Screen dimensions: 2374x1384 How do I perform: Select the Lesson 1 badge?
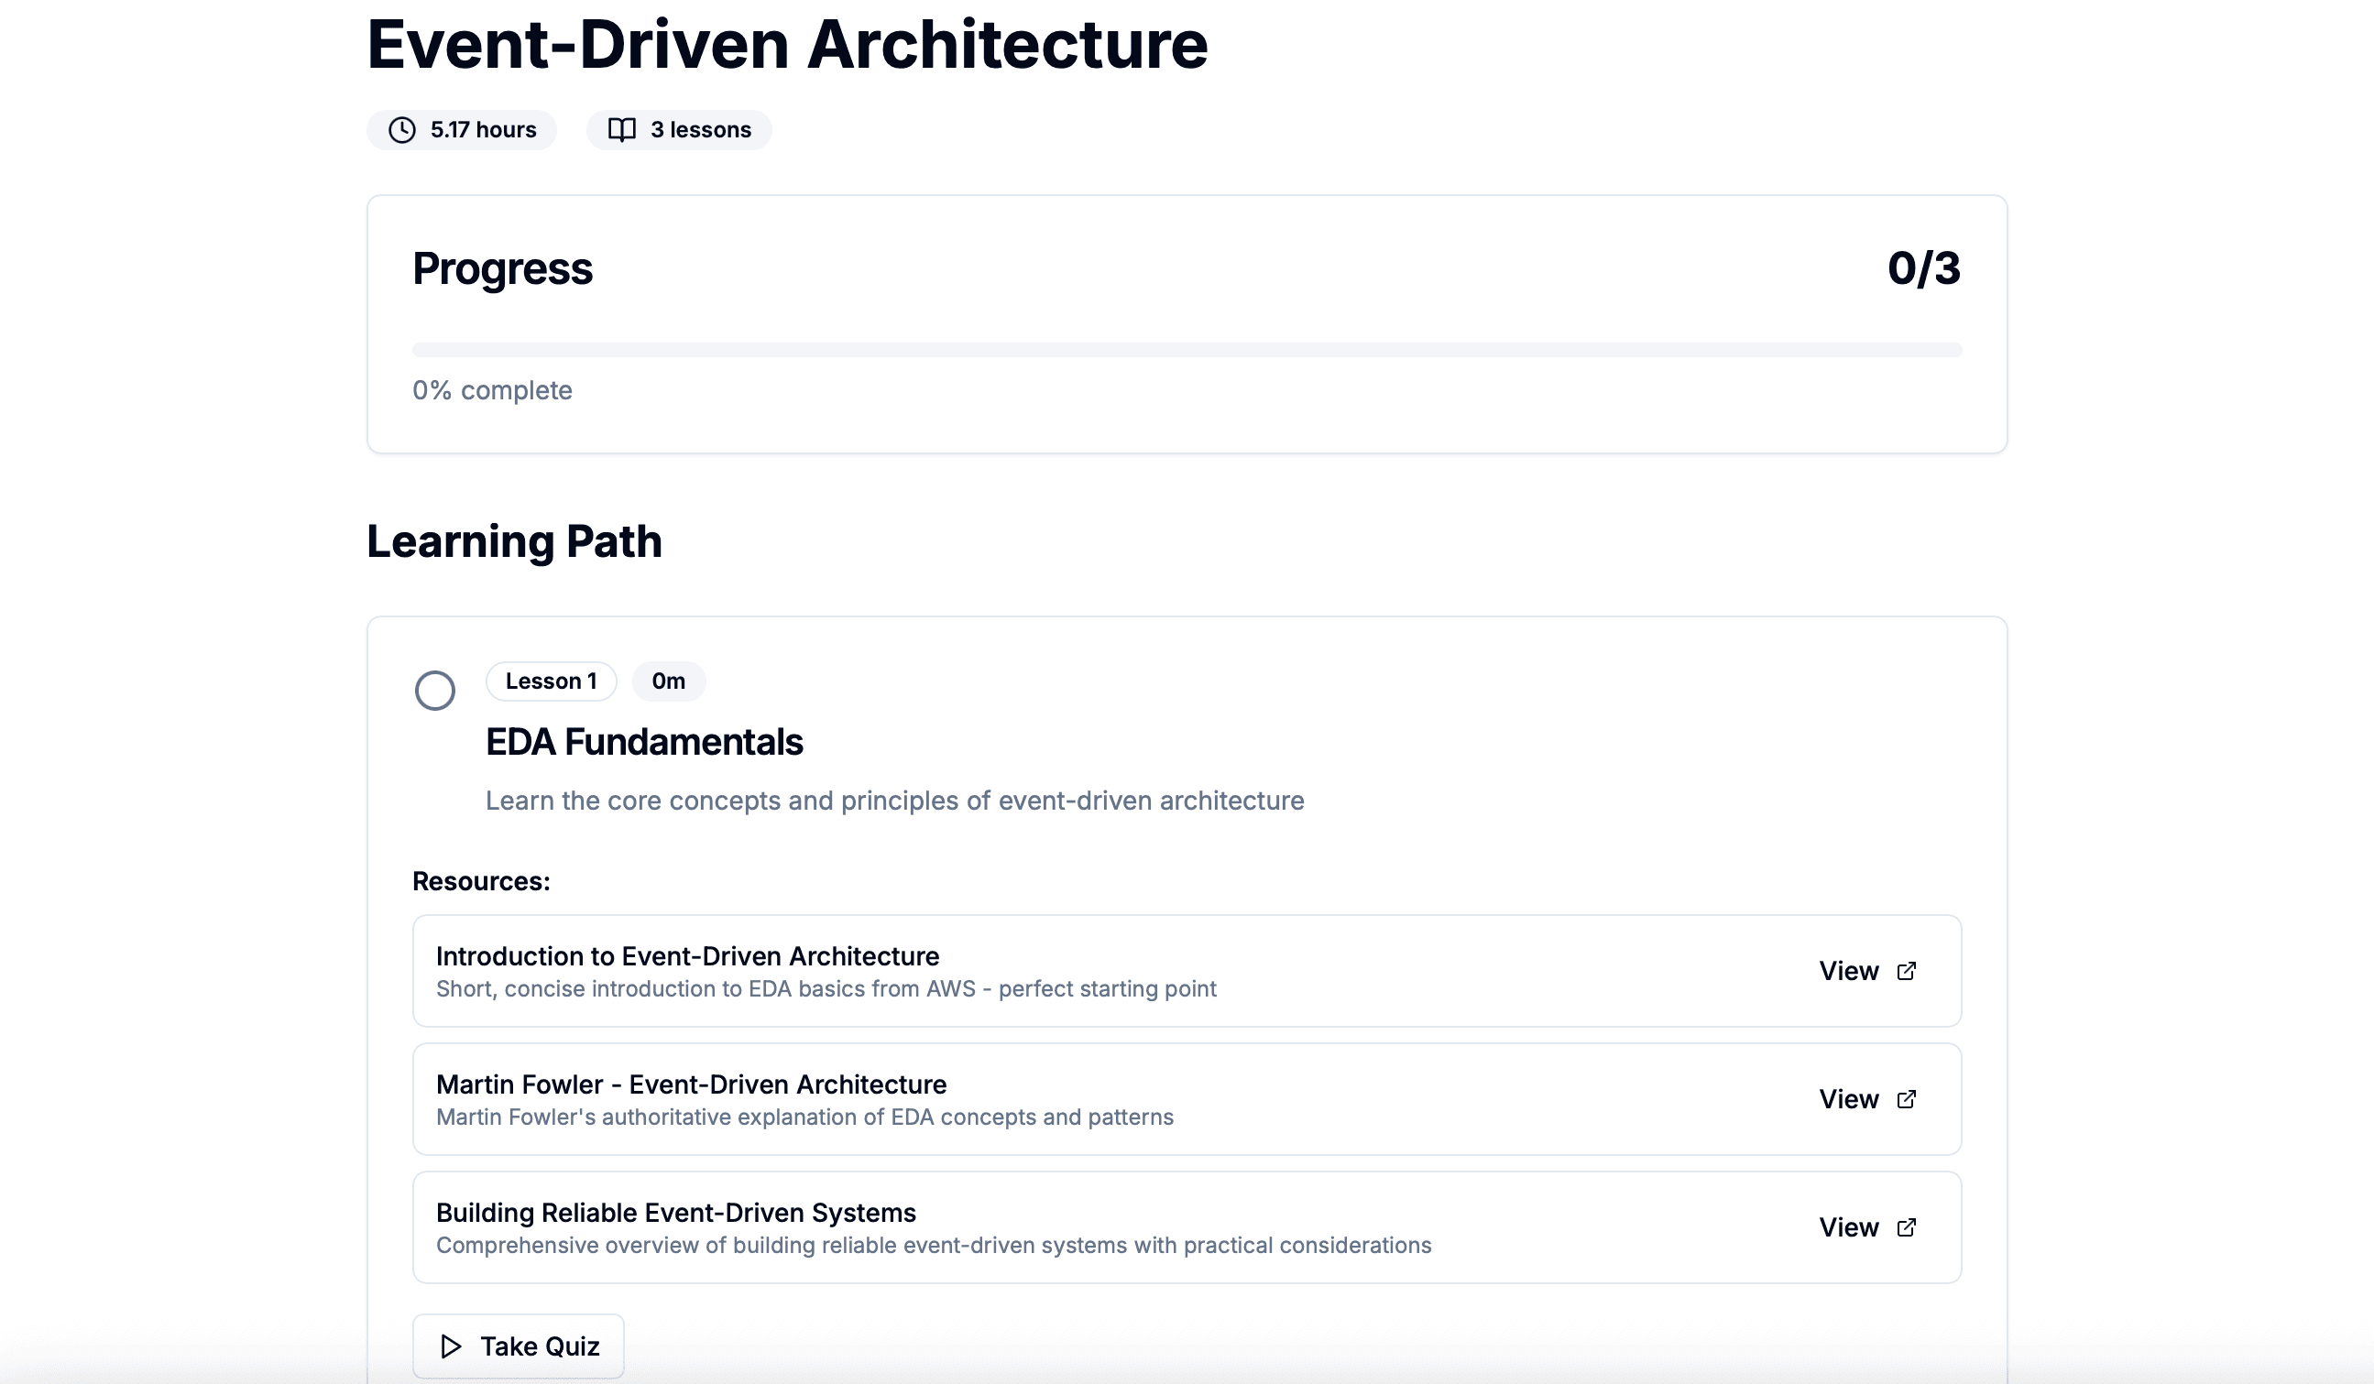[551, 681]
